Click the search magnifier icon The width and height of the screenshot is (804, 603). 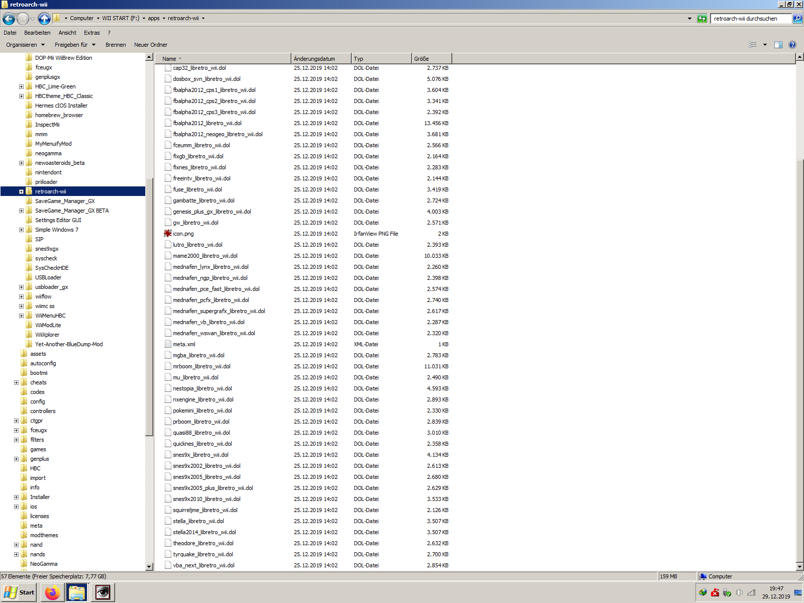[x=797, y=19]
